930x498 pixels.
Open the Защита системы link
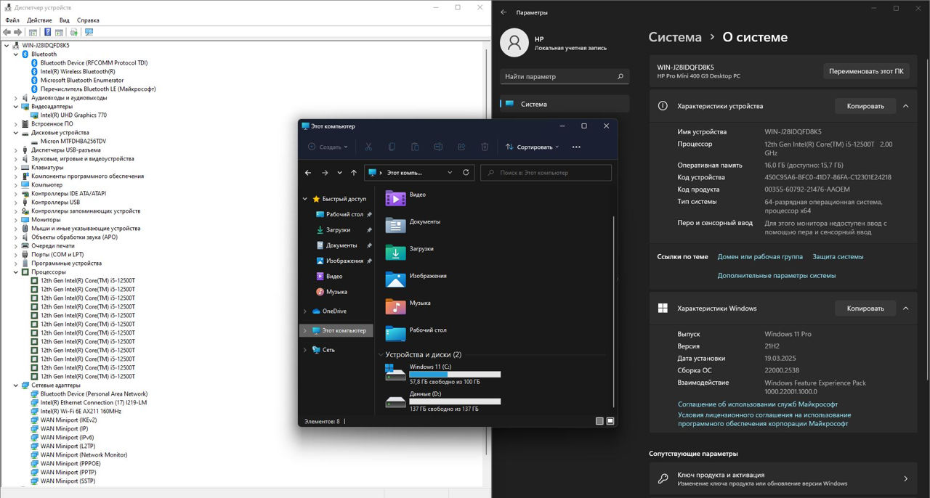coord(838,257)
